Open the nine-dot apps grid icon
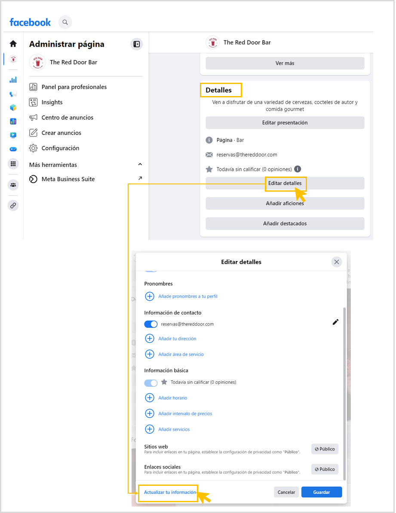The image size is (396, 513). pos(13,164)
